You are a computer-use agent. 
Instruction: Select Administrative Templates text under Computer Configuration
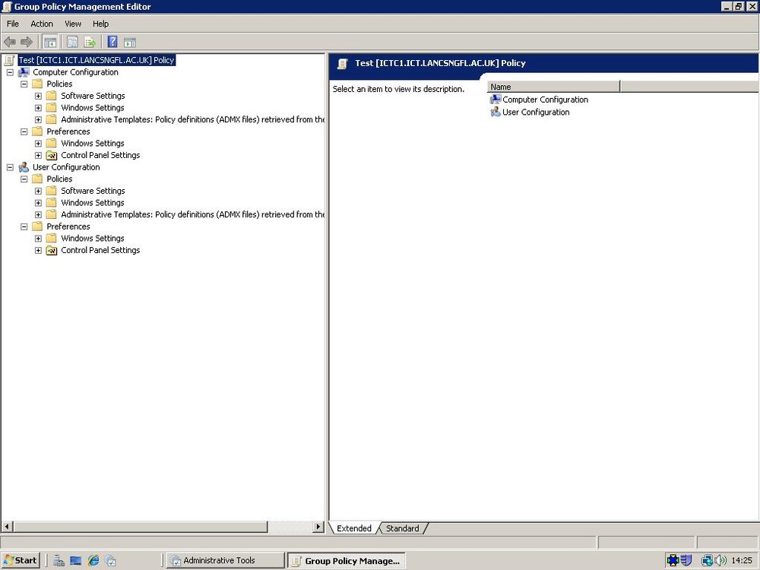tap(193, 119)
